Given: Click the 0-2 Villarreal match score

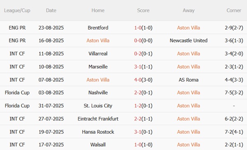Looking at the screenshot, I should [x=137, y=54].
